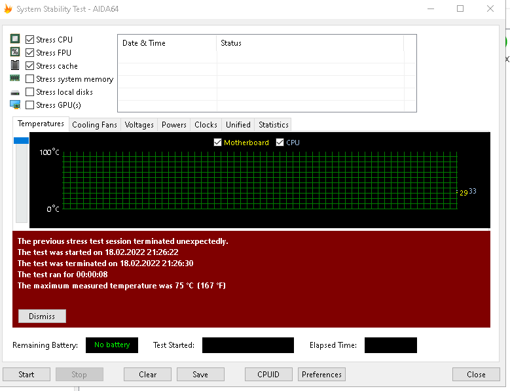Click the 0°C graph axis label

tap(53, 209)
